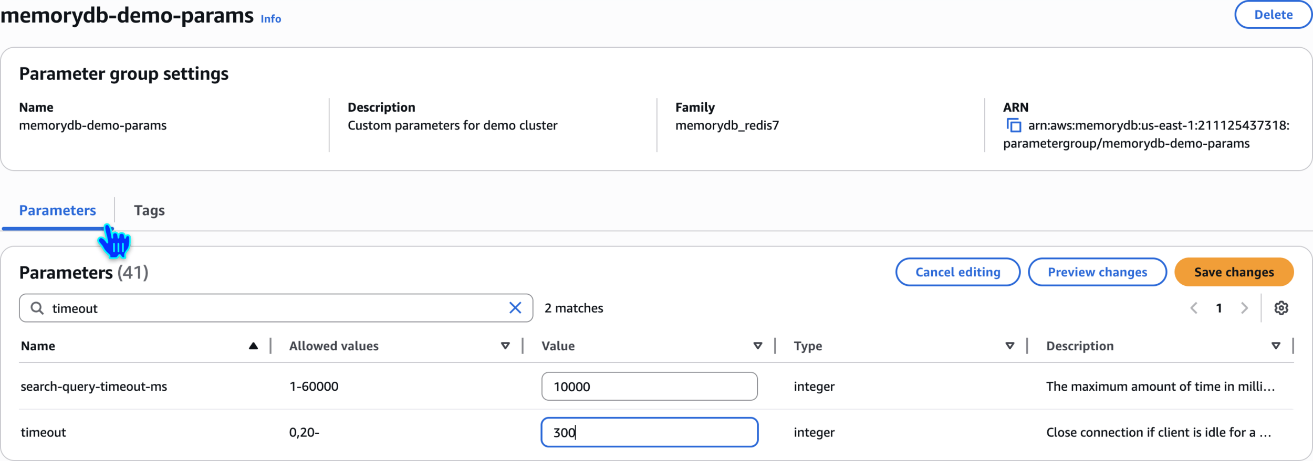This screenshot has height=461, width=1313.
Task: Open Allowed values column sort dropdown
Action: click(505, 346)
